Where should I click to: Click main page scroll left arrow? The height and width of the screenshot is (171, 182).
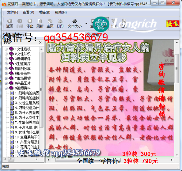49,160
